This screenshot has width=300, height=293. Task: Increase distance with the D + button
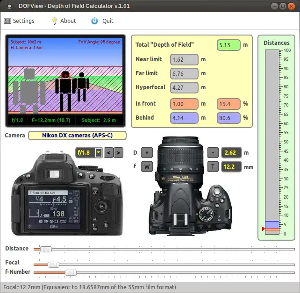click(x=147, y=153)
